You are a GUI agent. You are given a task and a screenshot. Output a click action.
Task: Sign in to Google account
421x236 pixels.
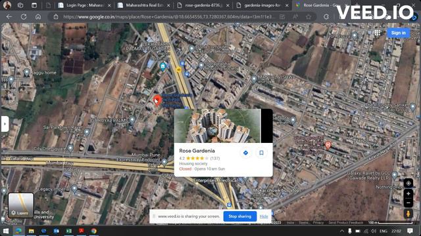click(x=399, y=33)
